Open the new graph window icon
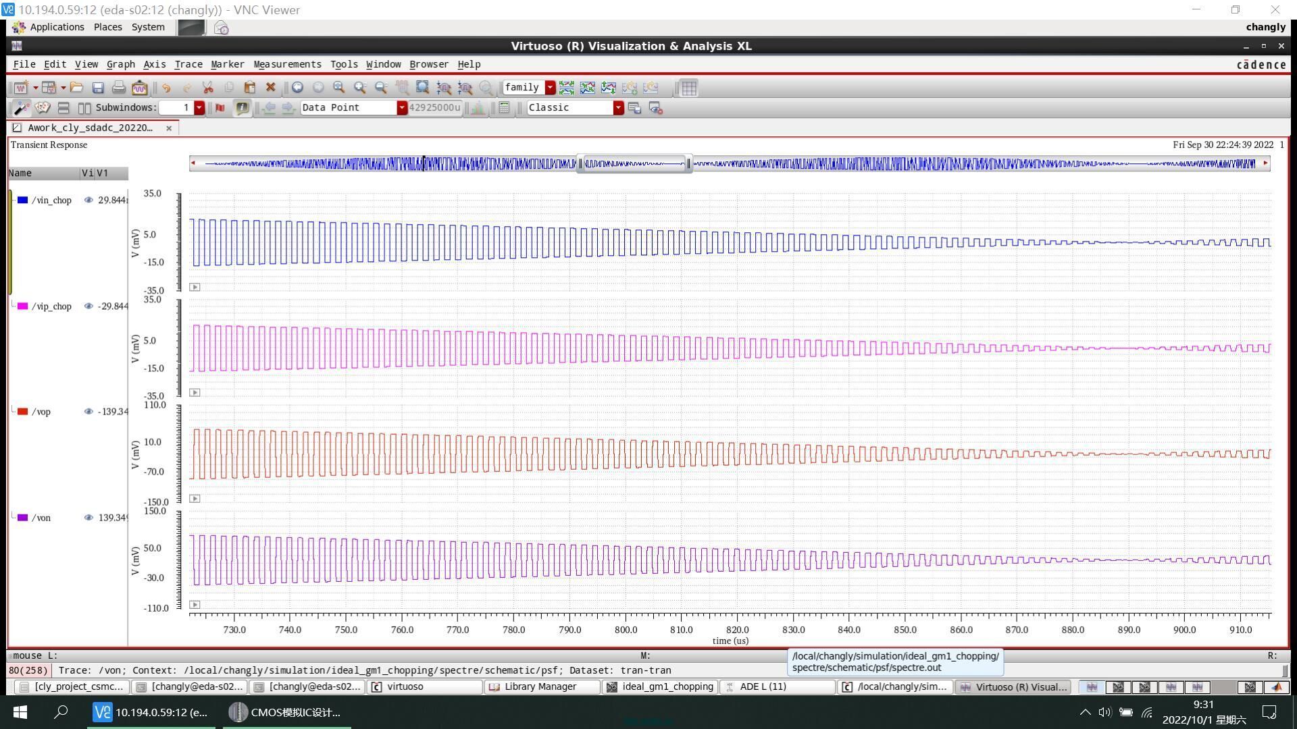 (20, 88)
